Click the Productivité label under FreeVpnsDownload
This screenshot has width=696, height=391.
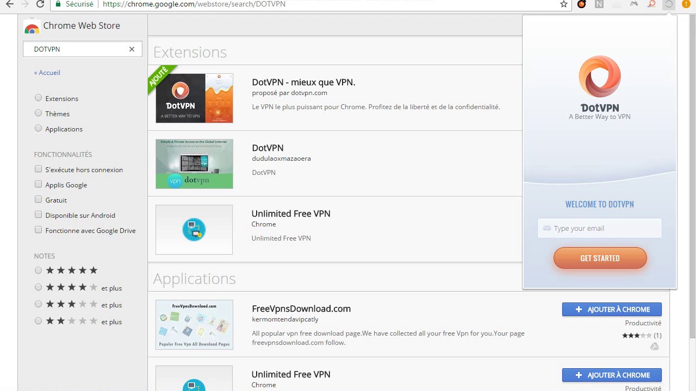643,323
